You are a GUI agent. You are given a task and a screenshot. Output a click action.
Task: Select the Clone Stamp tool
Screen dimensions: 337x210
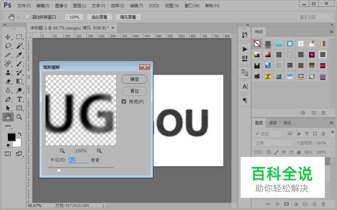coord(8,73)
